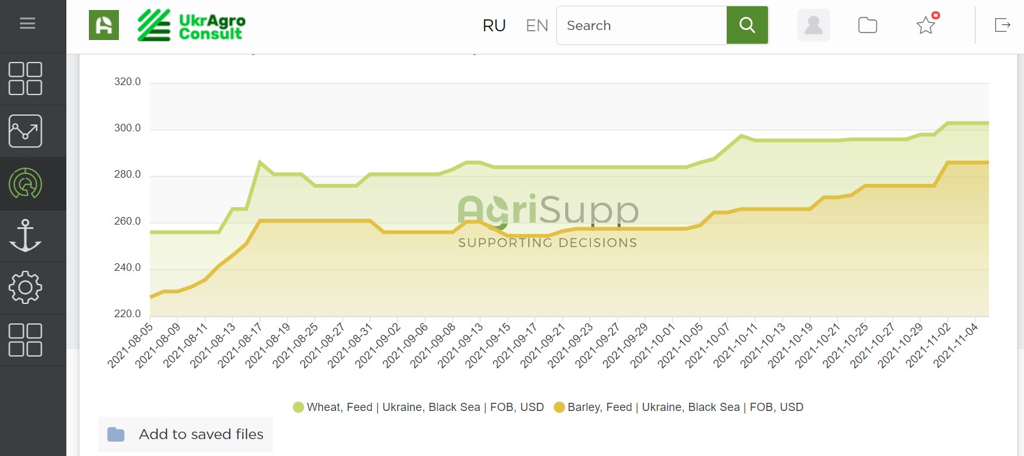The image size is (1024, 456).
Task: Click the Search input field
Action: pos(642,26)
